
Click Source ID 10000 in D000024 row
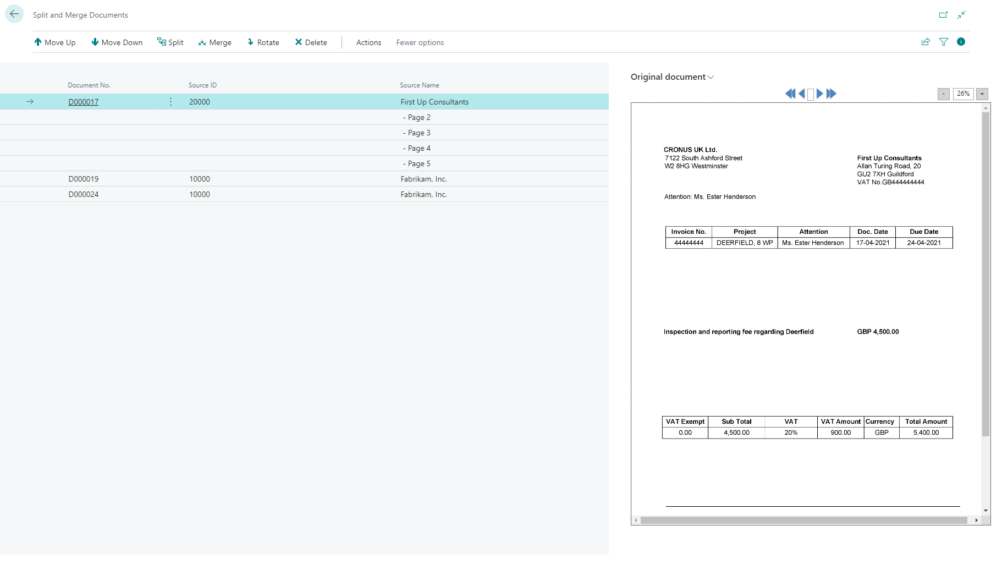coord(200,194)
